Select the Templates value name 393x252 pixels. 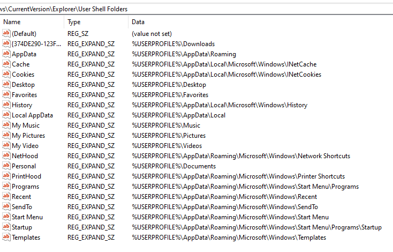[26, 238]
